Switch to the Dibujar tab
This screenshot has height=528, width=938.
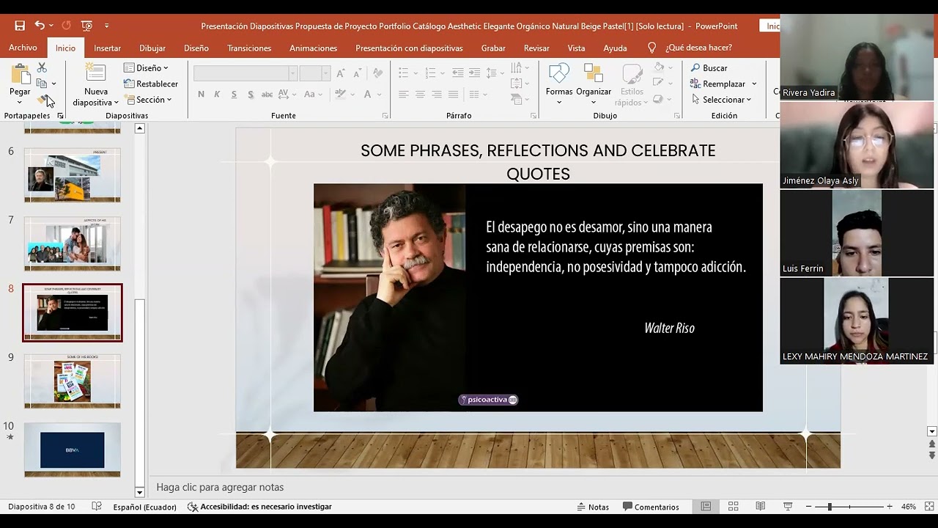[152, 48]
